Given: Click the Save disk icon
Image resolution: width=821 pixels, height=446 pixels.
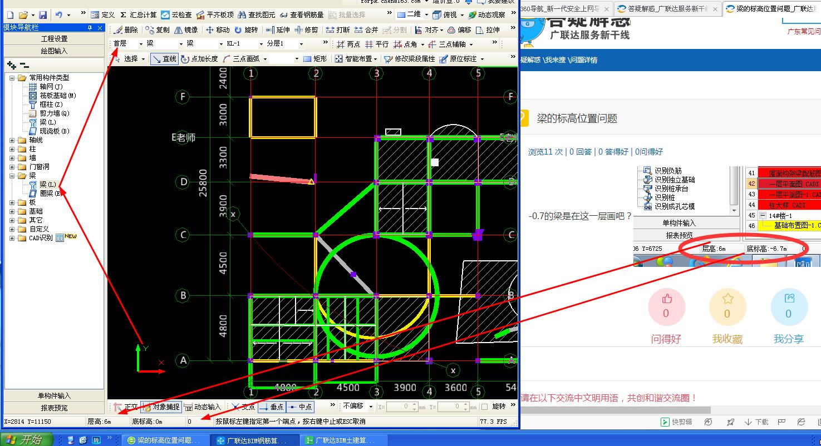Looking at the screenshot, I should click(x=43, y=15).
